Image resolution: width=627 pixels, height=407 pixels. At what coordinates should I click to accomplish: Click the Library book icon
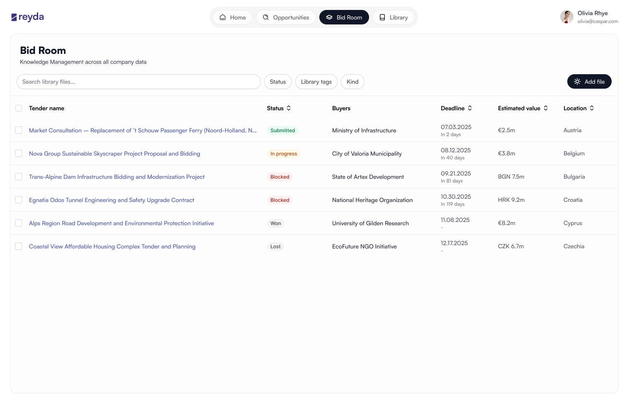pos(382,17)
